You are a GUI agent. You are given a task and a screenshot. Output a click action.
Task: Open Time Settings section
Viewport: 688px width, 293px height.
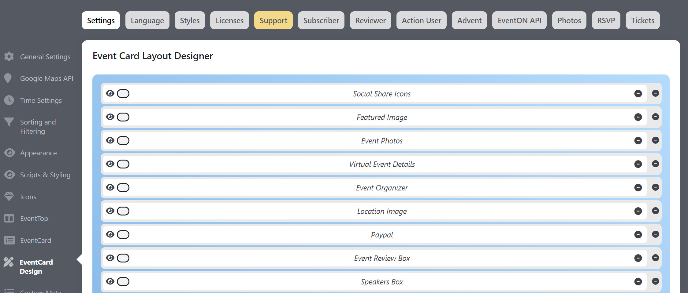pos(41,100)
